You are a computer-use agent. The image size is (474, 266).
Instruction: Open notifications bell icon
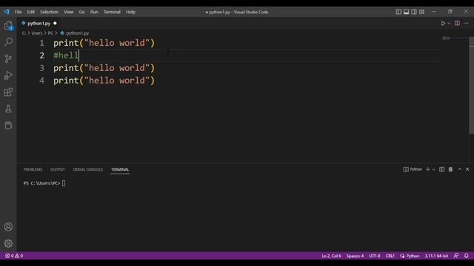click(466, 256)
